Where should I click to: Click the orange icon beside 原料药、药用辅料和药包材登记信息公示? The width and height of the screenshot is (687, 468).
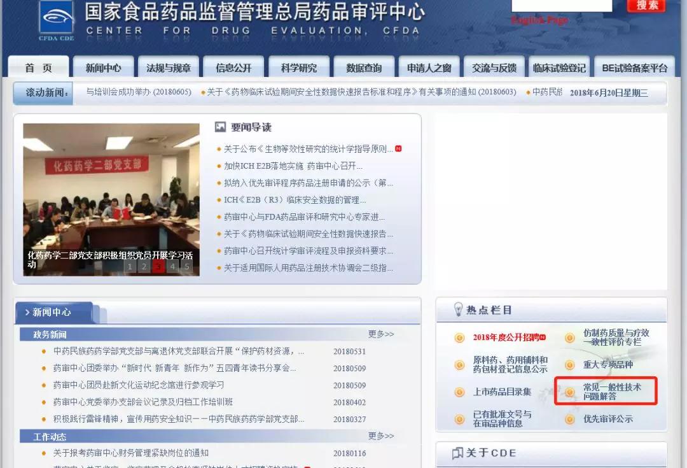(x=459, y=365)
